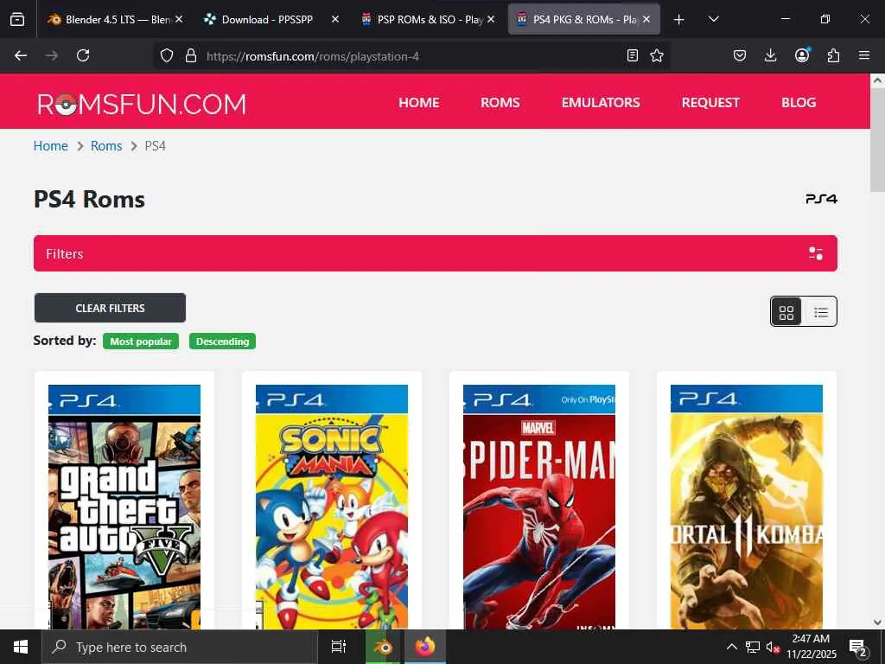The image size is (885, 664).
Task: Click the Windows taskbar search box
Action: (180, 647)
